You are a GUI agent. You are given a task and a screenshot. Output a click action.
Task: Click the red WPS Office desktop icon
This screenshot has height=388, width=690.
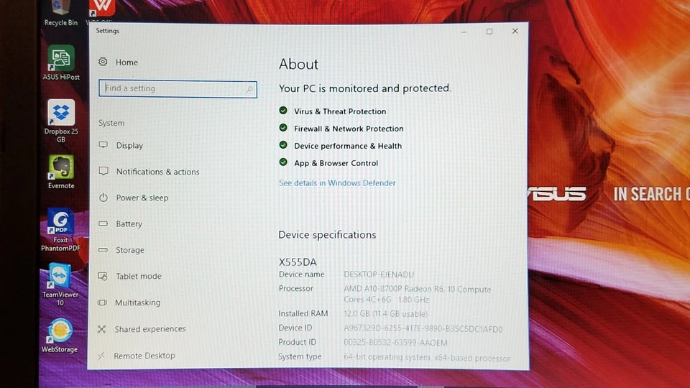[x=102, y=9]
